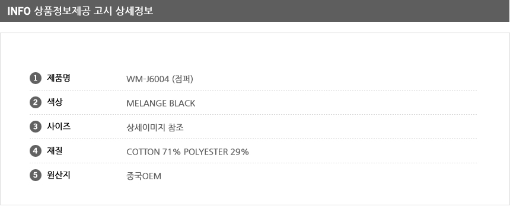The image size is (510, 213).
Task: Click the number 1 circle icon
Action: (x=36, y=78)
